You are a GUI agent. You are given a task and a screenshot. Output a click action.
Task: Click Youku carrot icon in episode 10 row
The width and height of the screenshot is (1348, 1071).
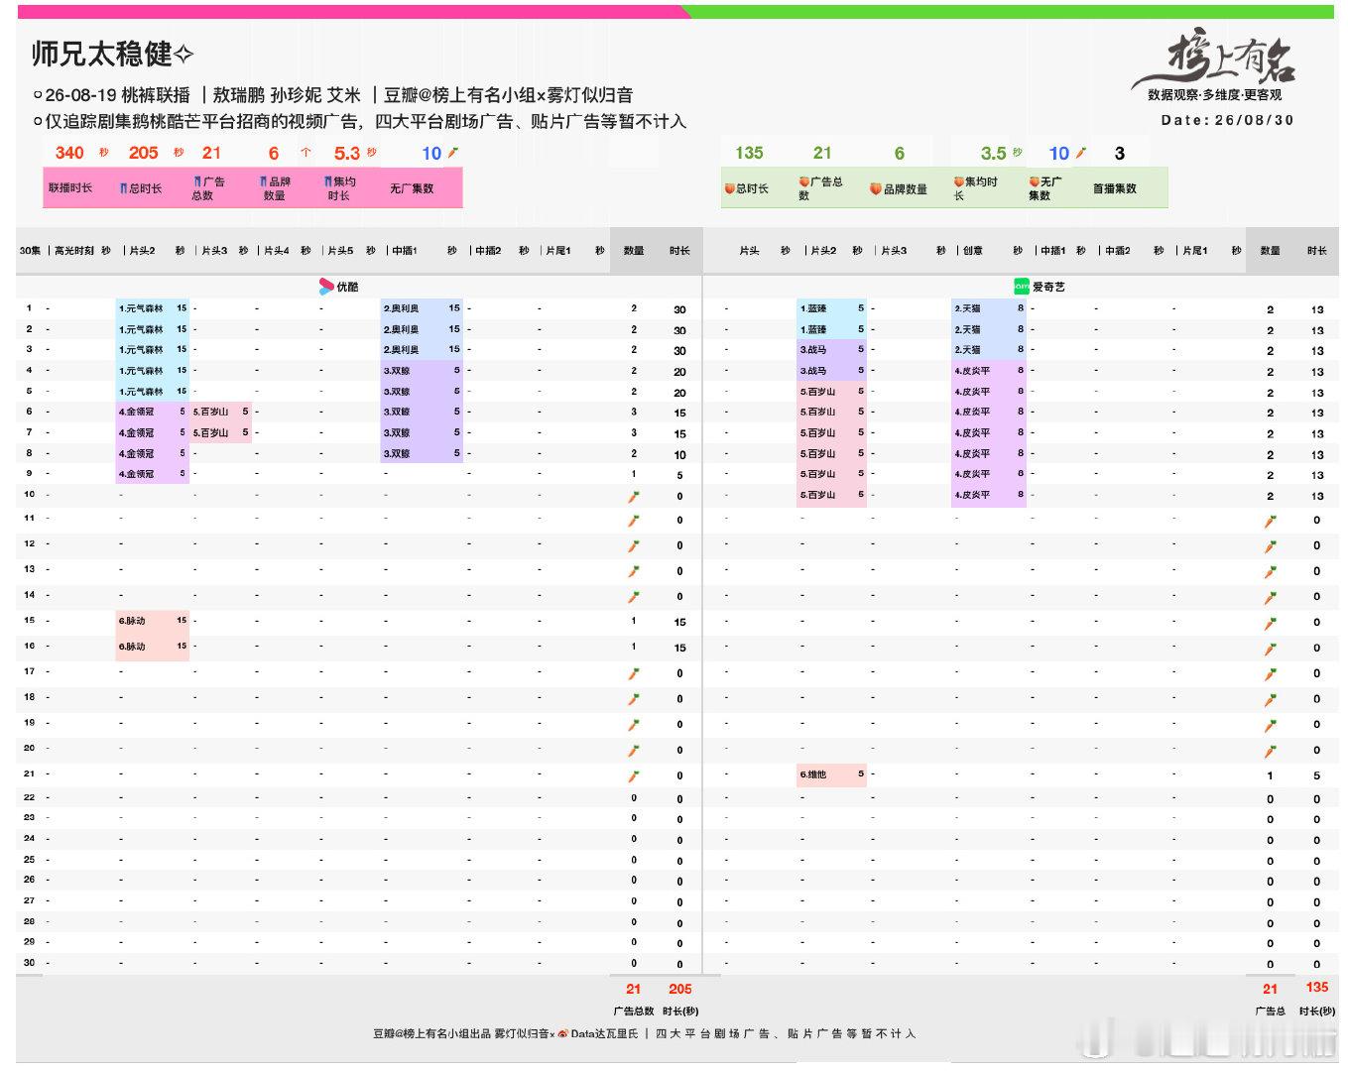click(633, 496)
